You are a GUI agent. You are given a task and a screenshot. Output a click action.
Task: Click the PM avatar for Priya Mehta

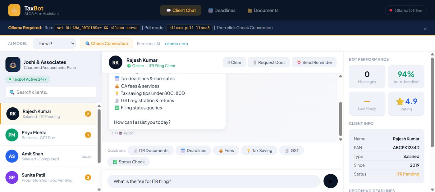click(12, 135)
